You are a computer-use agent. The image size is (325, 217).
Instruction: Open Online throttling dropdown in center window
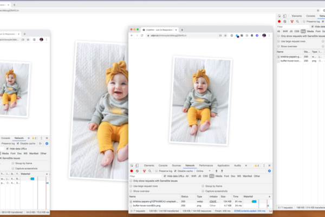[203, 171]
